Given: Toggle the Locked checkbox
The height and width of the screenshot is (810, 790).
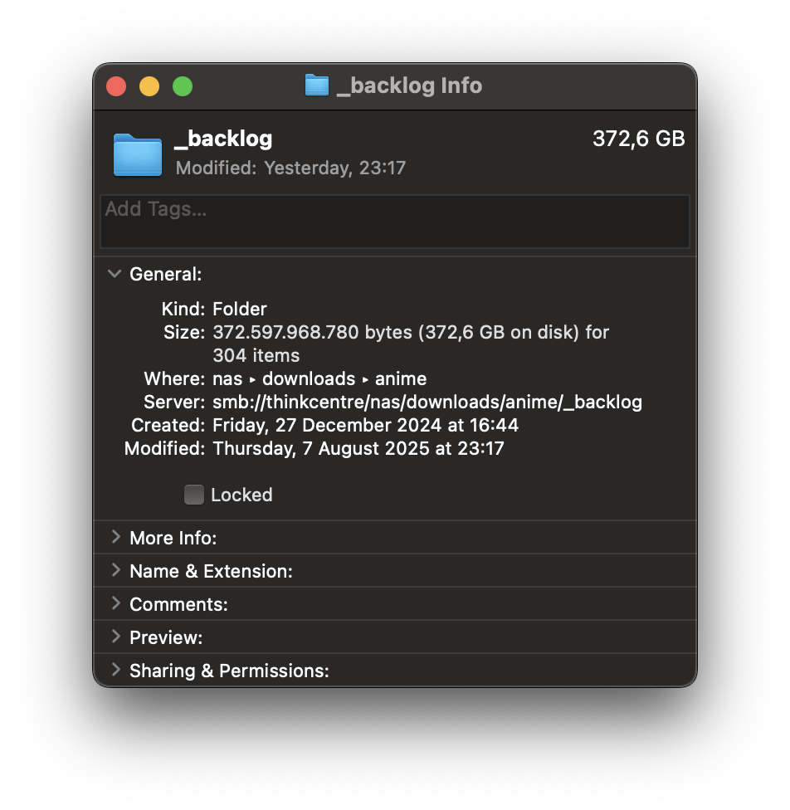Looking at the screenshot, I should click(193, 495).
